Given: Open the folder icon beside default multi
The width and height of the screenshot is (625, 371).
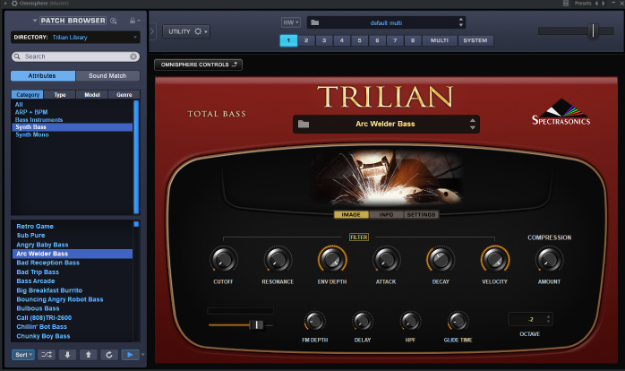Looking at the screenshot, I should pyautogui.click(x=315, y=22).
